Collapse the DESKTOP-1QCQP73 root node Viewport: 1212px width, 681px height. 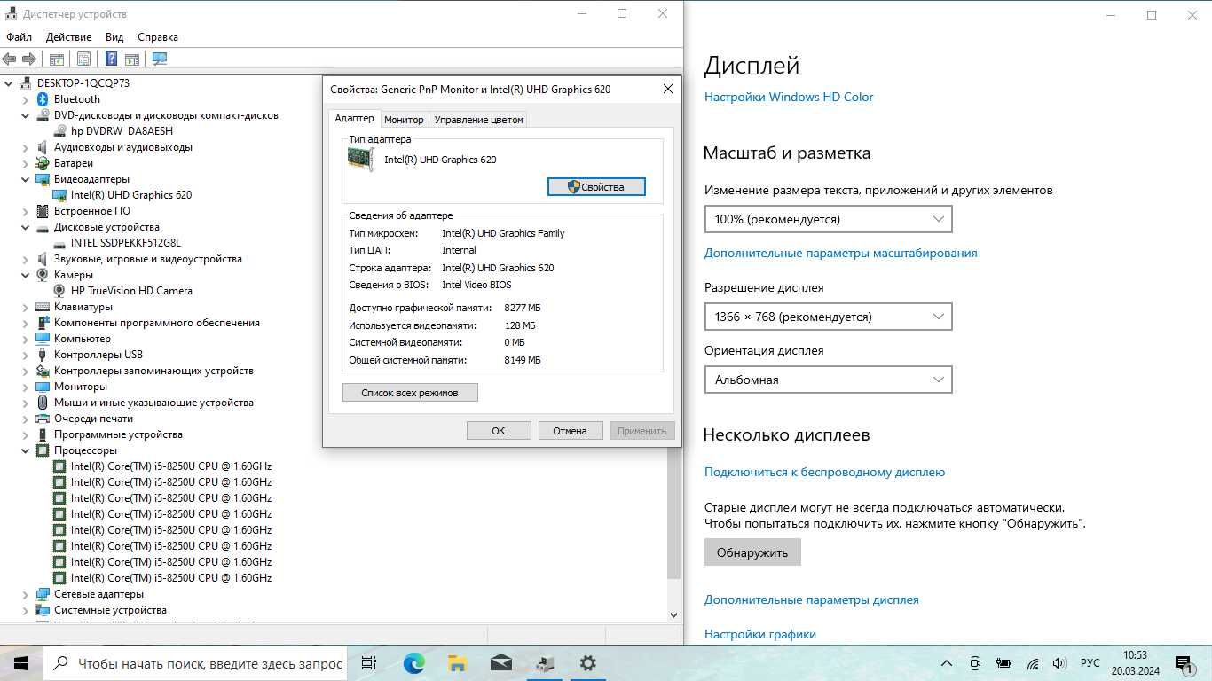click(9, 83)
